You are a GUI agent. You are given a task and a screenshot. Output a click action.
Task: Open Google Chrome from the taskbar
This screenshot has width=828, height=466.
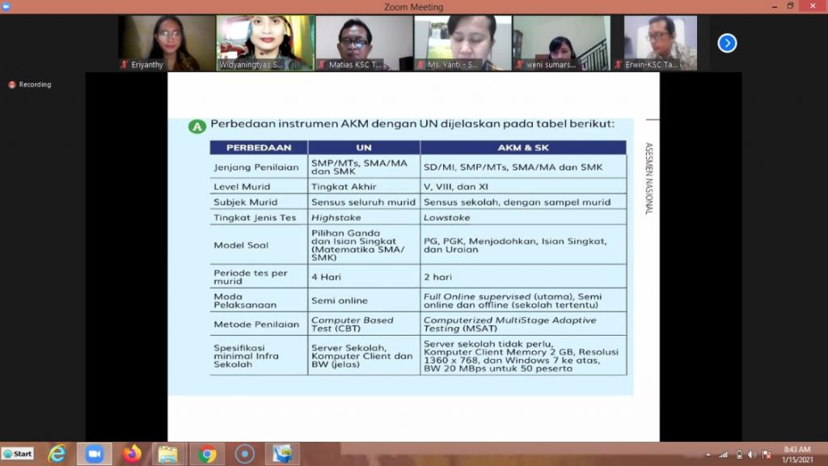[x=207, y=454]
